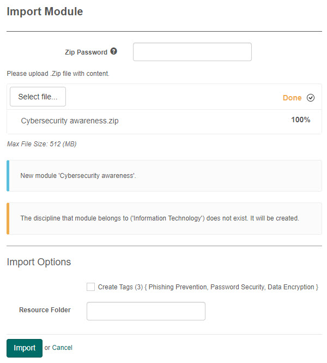Click the 'Please upload .Zip file' instruction text
327x363 pixels.
click(x=58, y=73)
